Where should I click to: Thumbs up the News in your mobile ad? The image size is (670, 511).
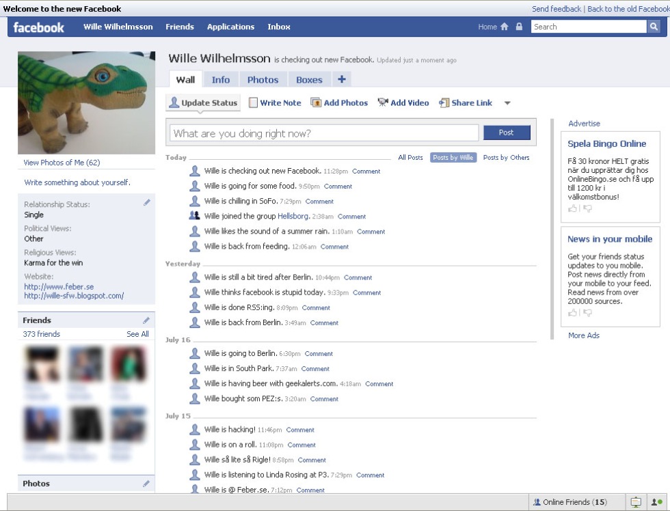coord(572,312)
